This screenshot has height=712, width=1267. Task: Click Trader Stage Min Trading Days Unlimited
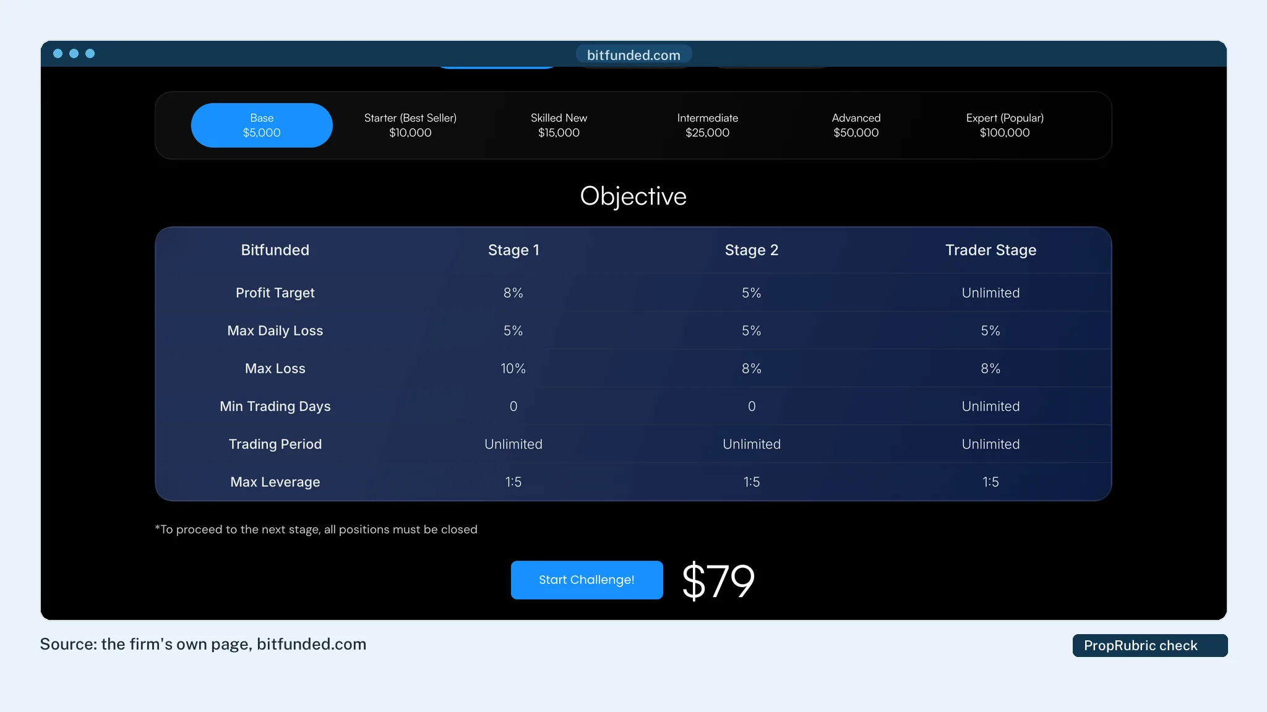tap(990, 406)
